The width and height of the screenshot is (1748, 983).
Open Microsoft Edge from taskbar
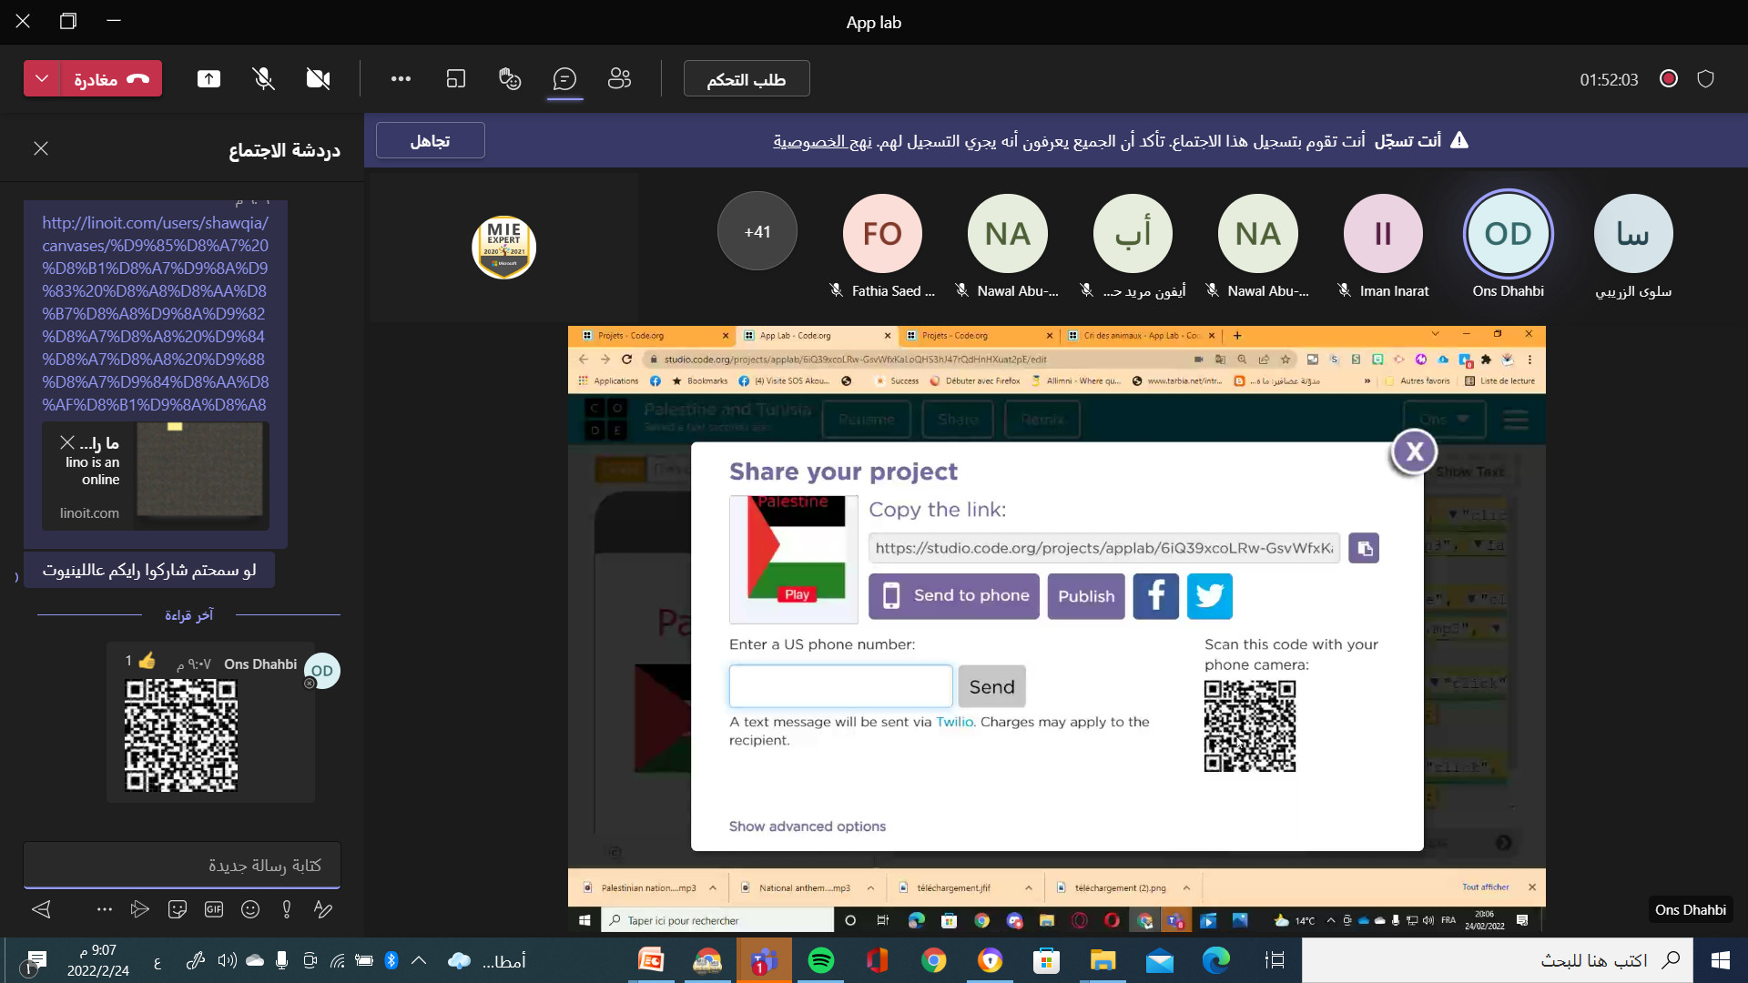pyautogui.click(x=1215, y=960)
